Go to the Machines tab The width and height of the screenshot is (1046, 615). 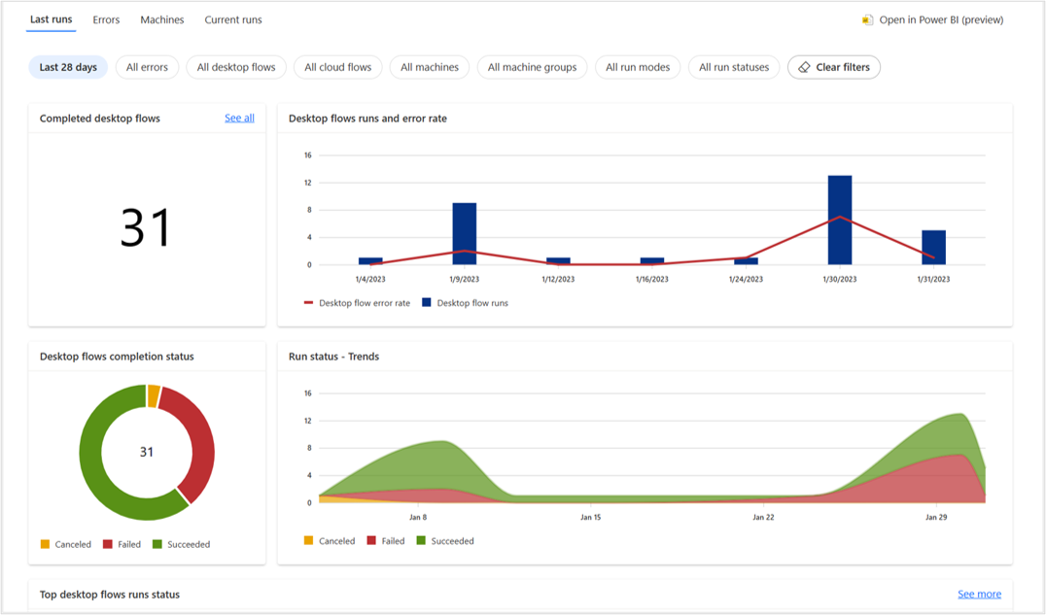coord(161,19)
